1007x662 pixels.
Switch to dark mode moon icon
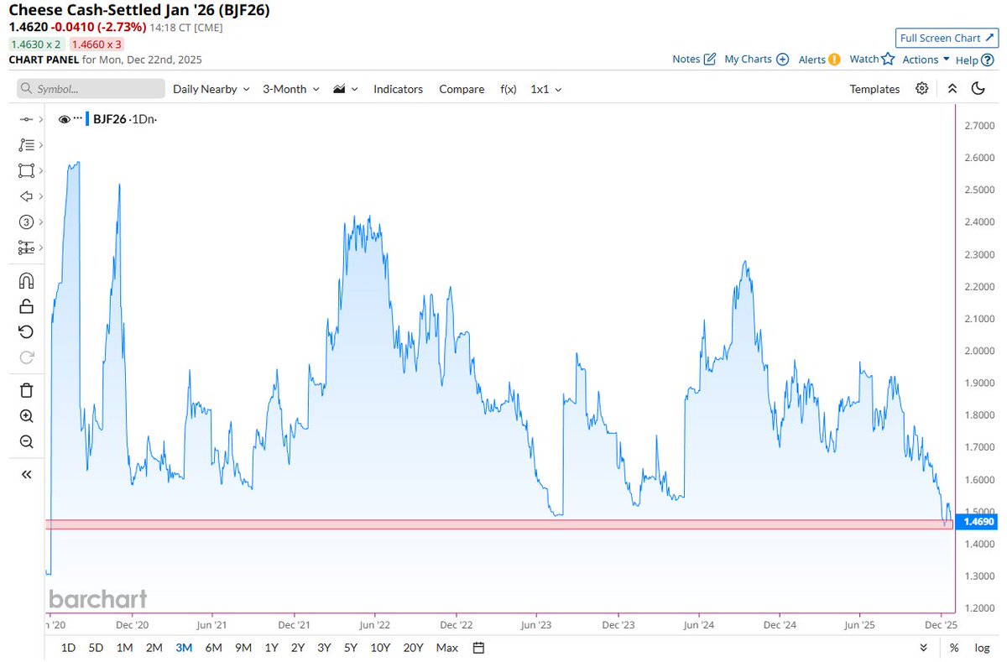click(978, 89)
